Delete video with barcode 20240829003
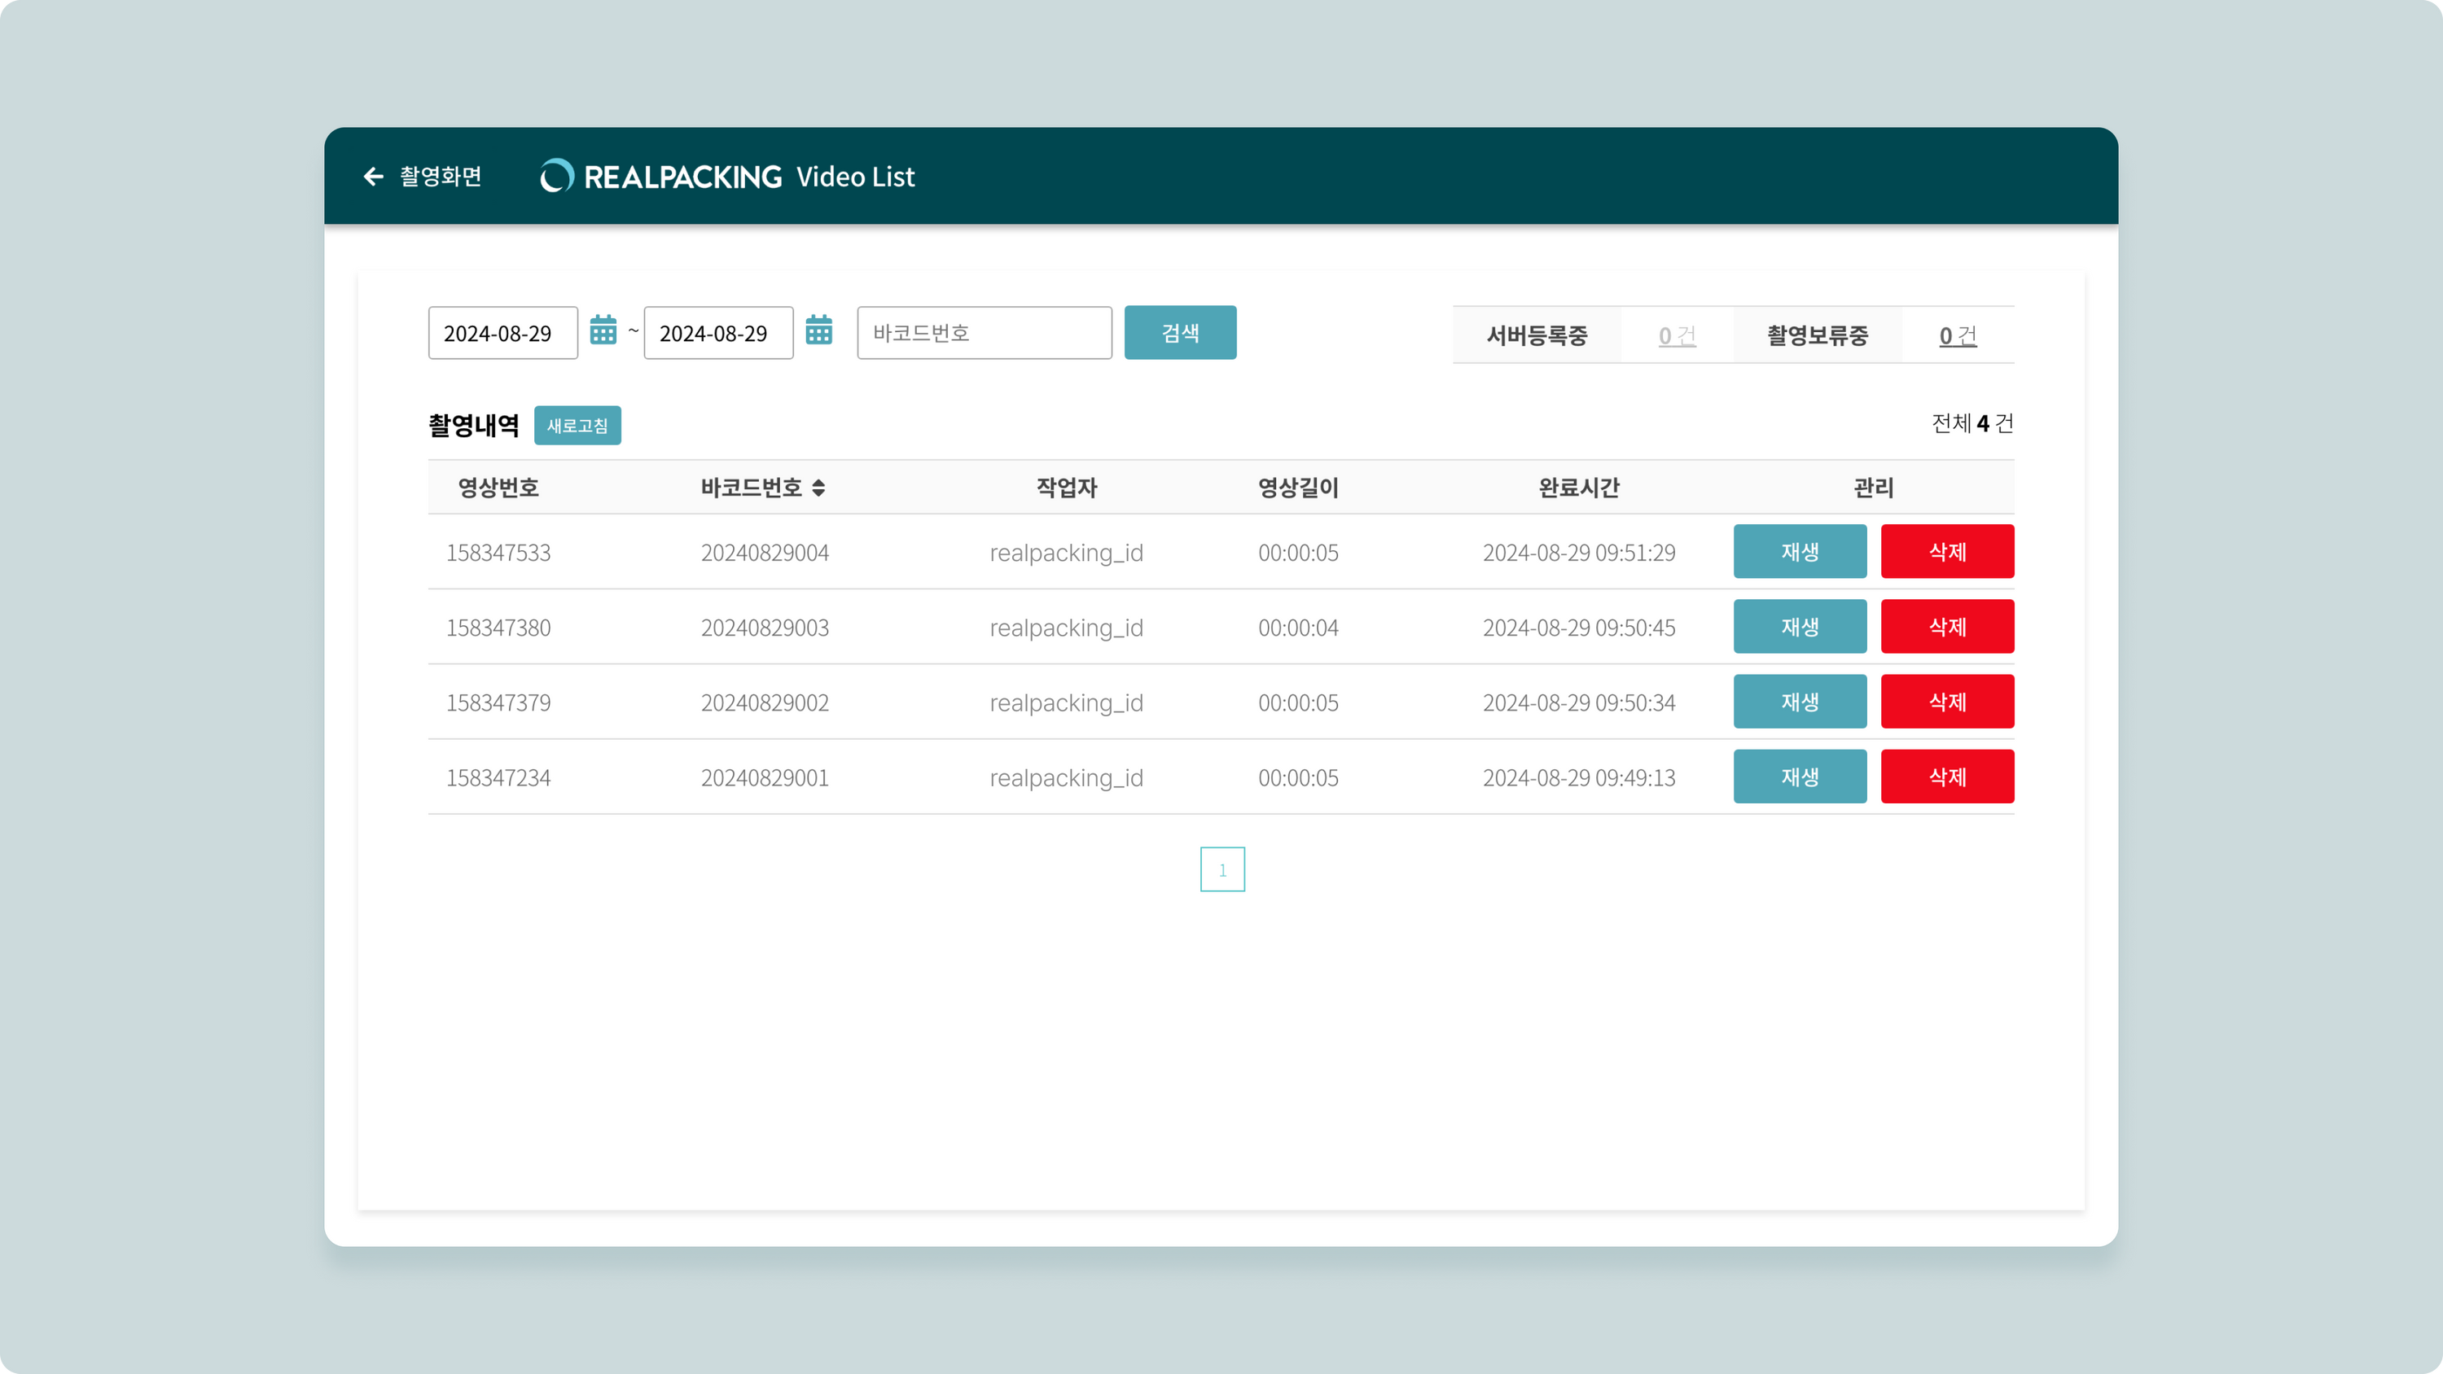Screen dimensions: 2443x1374 click(x=1946, y=627)
